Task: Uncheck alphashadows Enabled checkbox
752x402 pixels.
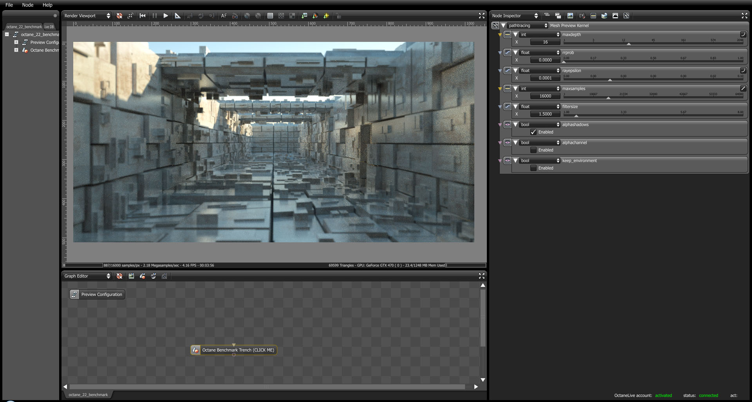Action: click(x=533, y=132)
